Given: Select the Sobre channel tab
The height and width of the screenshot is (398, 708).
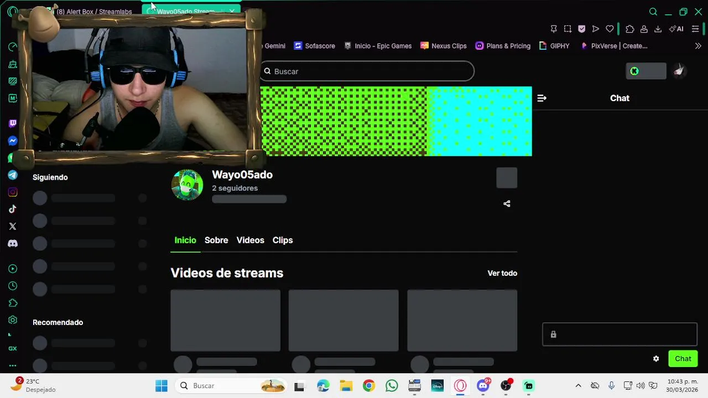Looking at the screenshot, I should pyautogui.click(x=216, y=240).
